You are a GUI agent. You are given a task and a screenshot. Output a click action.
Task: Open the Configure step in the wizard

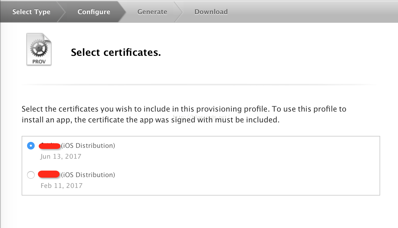pos(94,12)
